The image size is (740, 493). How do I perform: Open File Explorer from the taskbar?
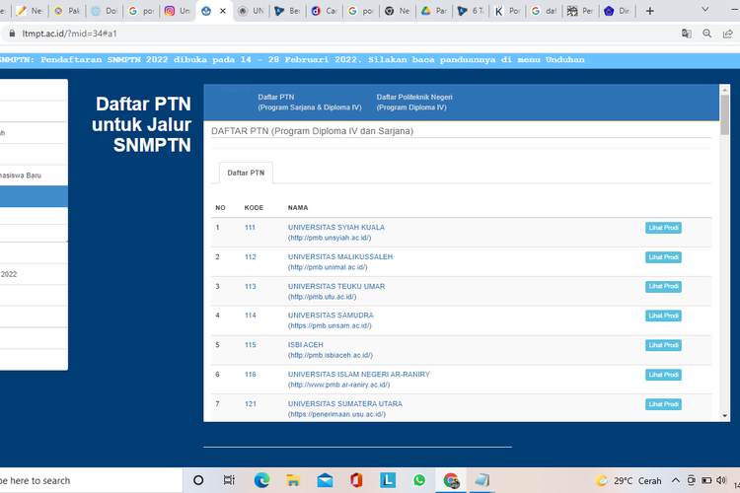pyautogui.click(x=293, y=480)
